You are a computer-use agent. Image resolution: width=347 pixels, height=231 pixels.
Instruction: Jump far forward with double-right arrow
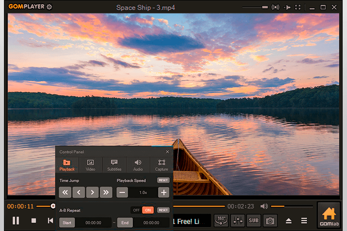coord(106,192)
